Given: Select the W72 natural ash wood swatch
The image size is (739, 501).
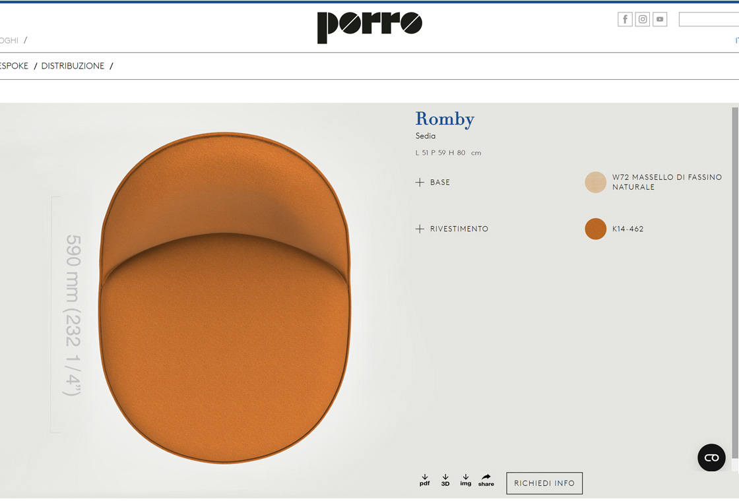Looking at the screenshot, I should (595, 183).
